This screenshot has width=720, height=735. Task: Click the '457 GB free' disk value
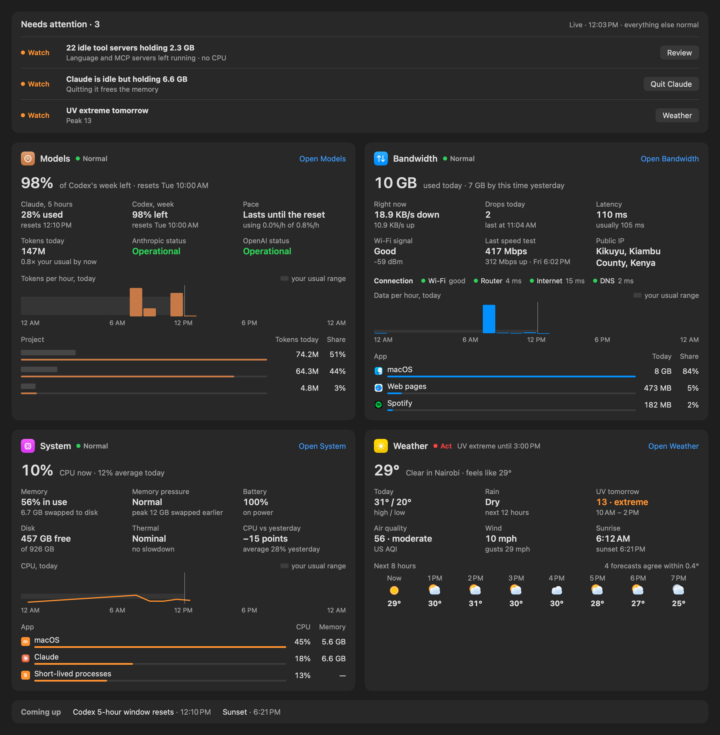point(46,538)
